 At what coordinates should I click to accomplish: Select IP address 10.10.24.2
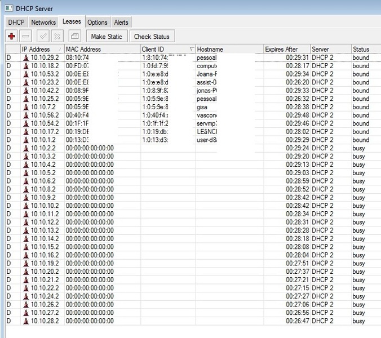45,296
